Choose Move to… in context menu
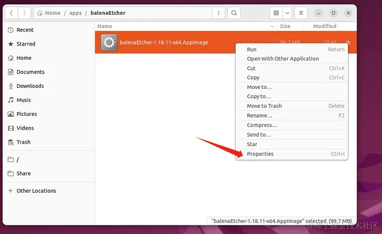 point(292,87)
